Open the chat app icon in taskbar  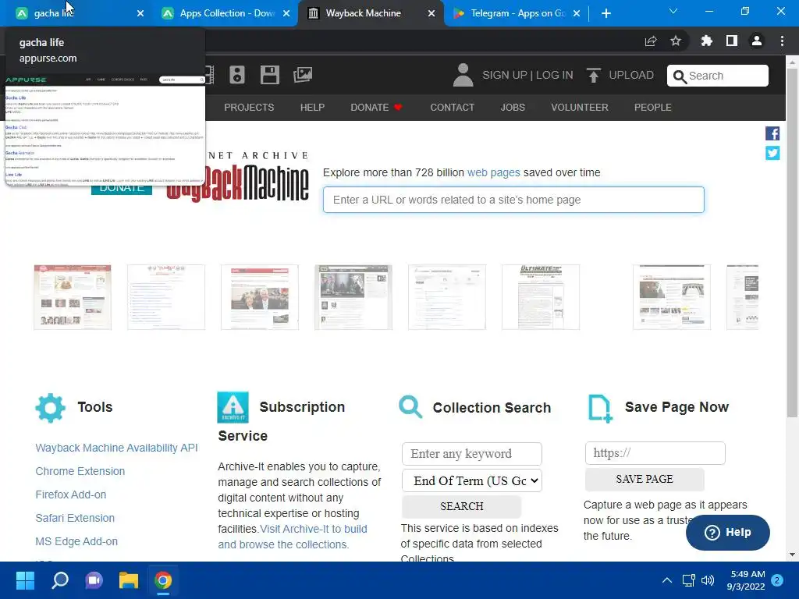(x=94, y=580)
